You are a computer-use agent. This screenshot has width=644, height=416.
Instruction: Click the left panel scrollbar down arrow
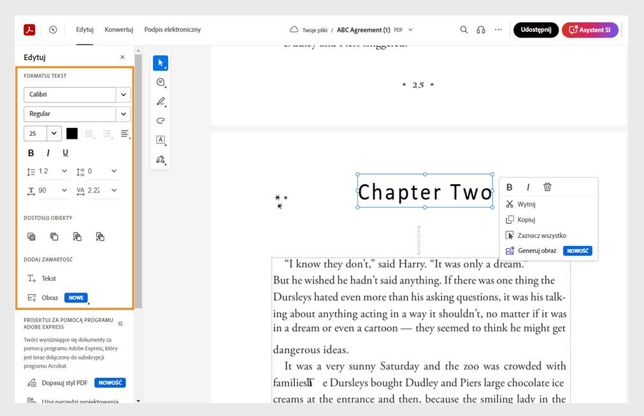138,401
